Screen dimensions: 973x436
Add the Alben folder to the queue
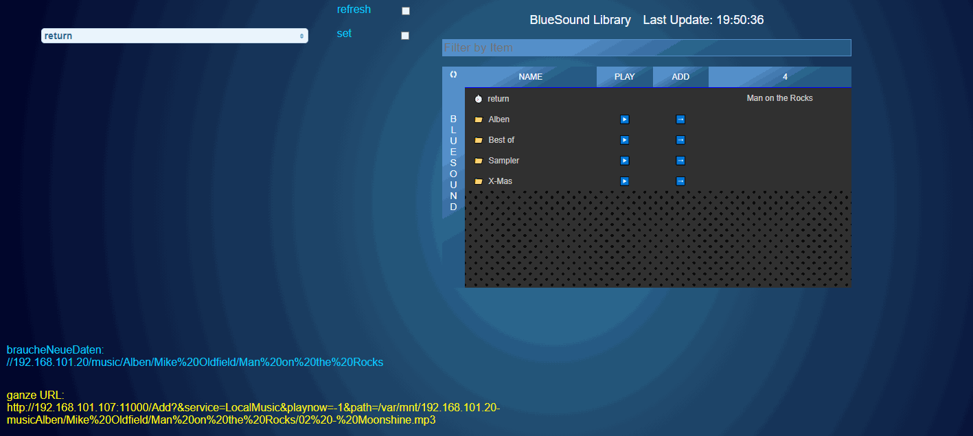(x=680, y=119)
